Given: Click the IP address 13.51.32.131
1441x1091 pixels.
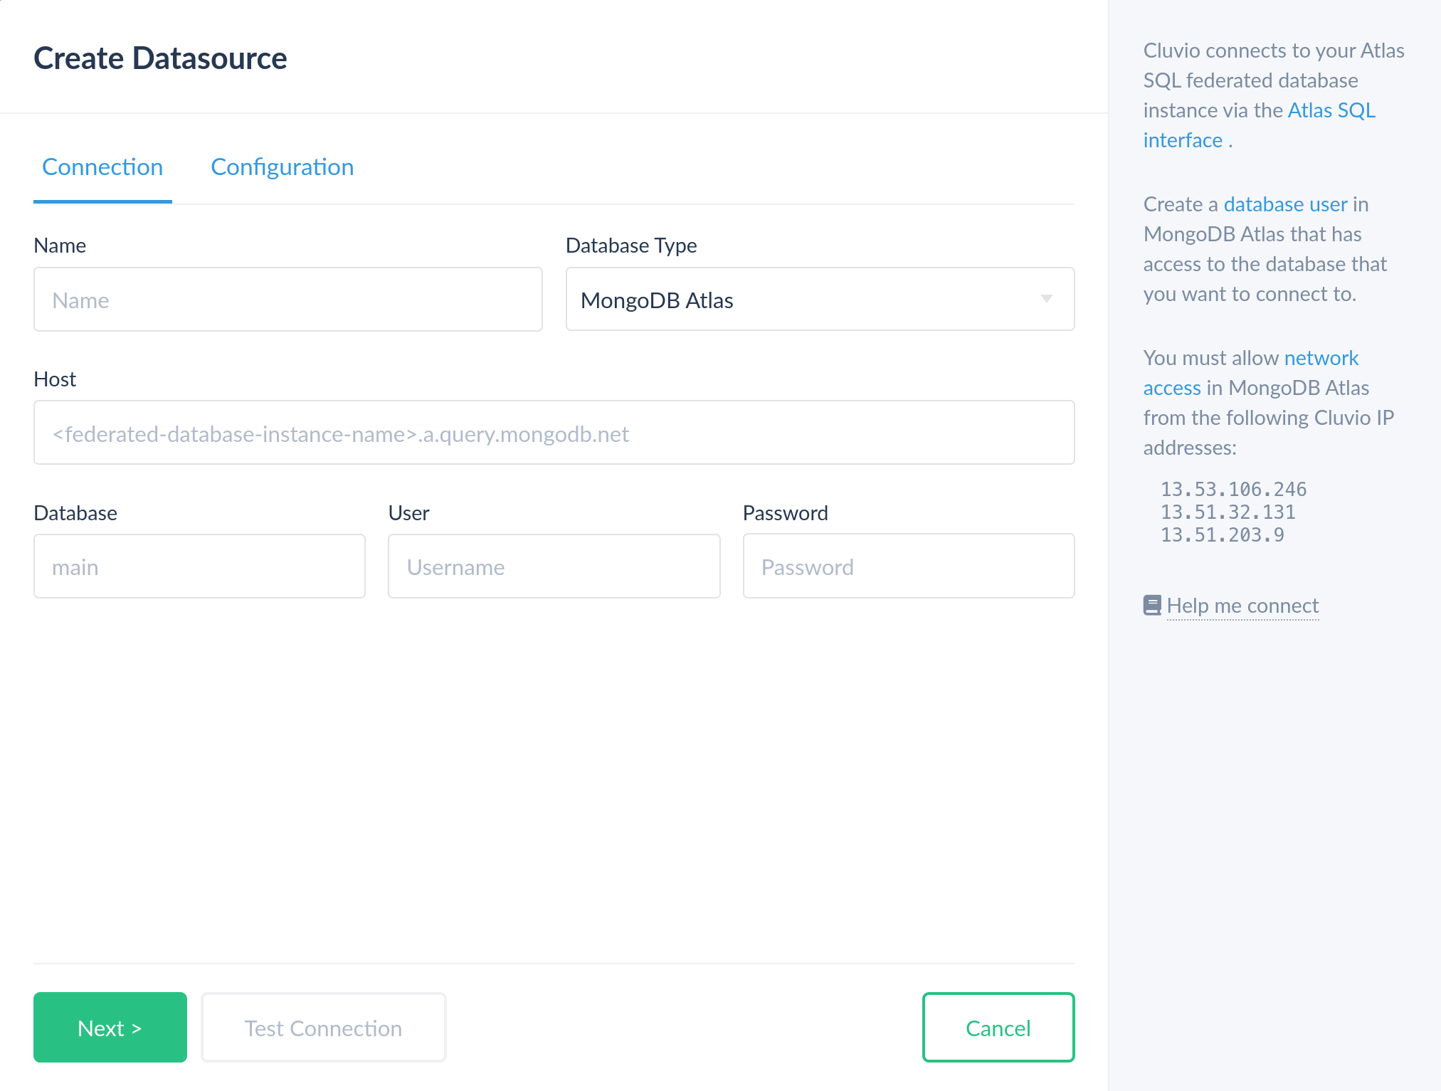Looking at the screenshot, I should coord(1228,512).
